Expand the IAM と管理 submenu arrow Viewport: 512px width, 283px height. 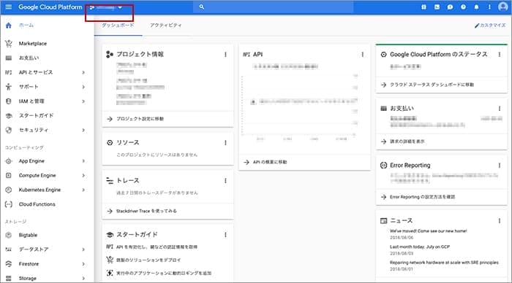pyautogui.click(x=83, y=101)
